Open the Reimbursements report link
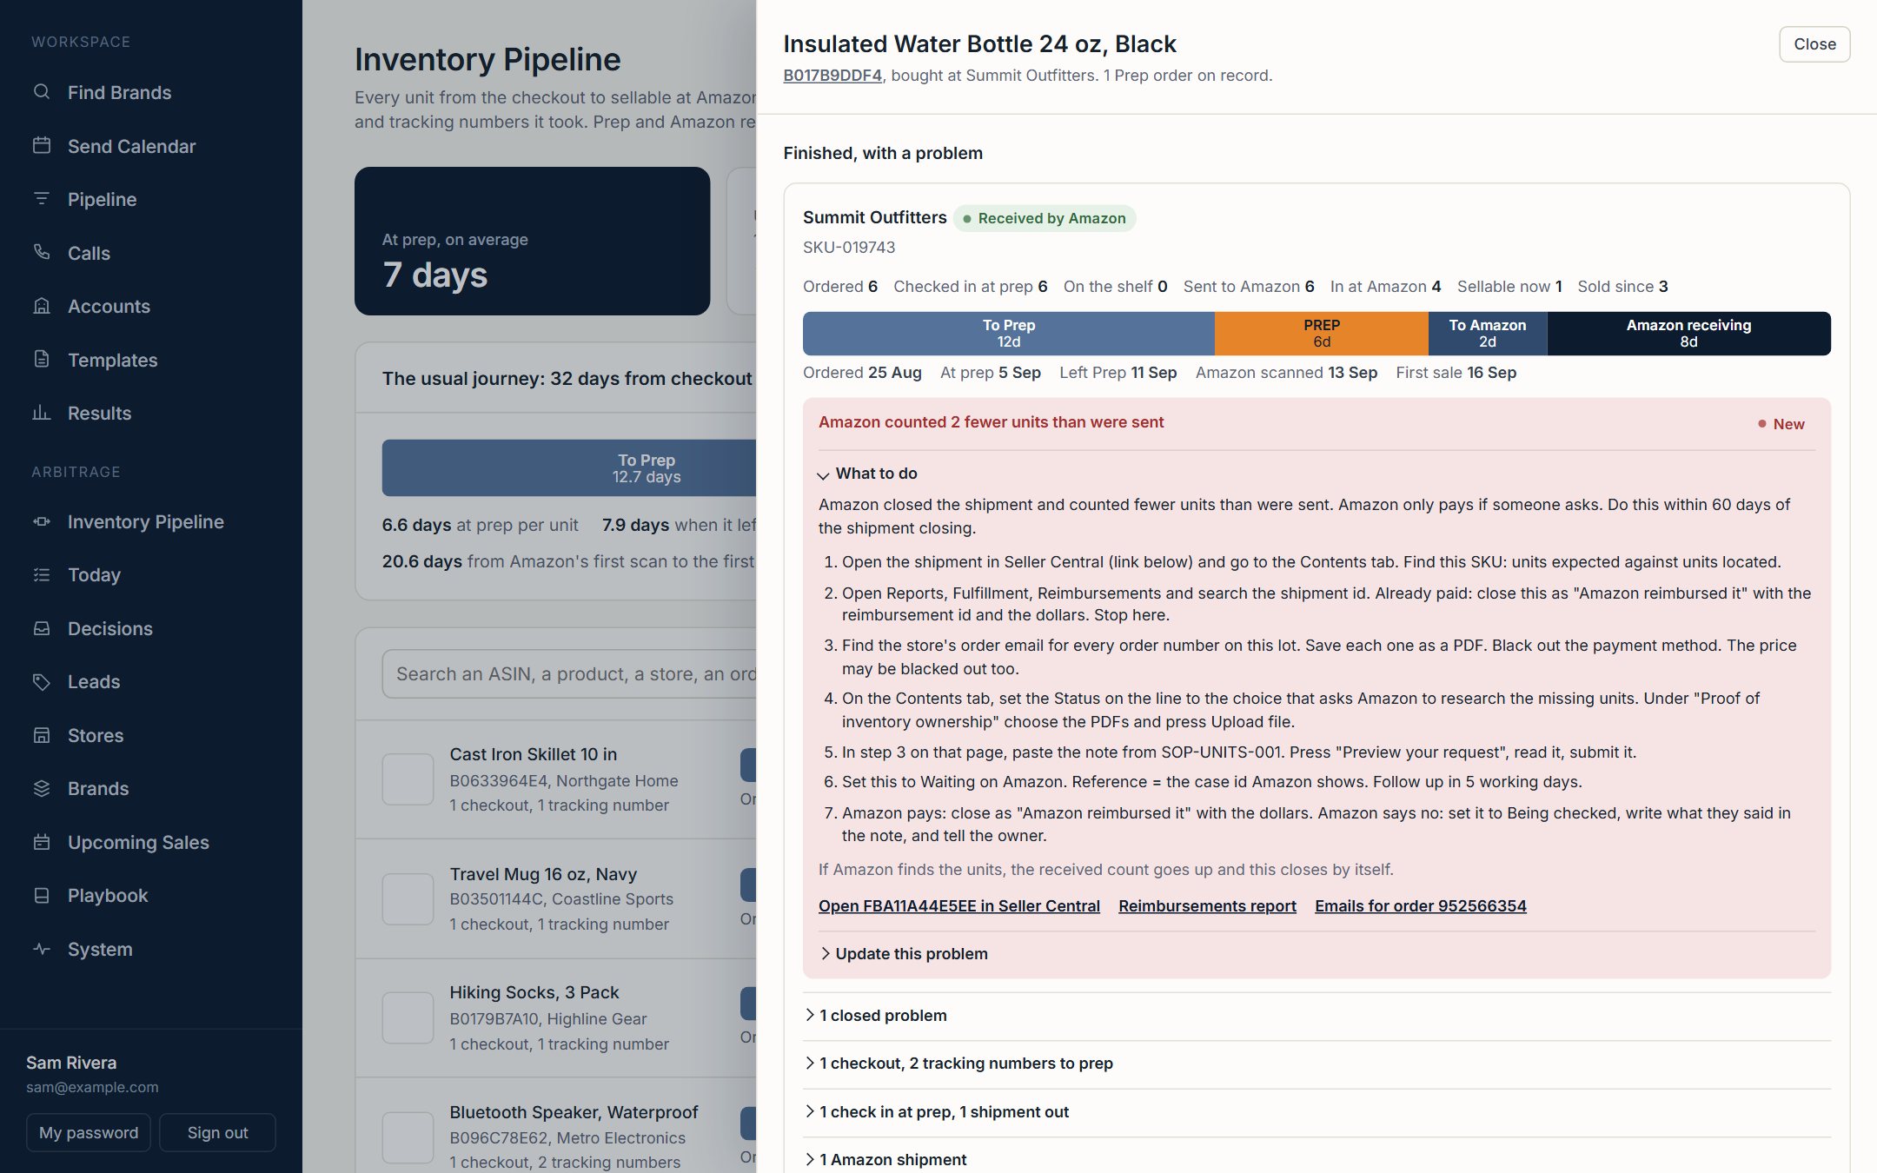This screenshot has height=1173, width=1877. [x=1207, y=905]
